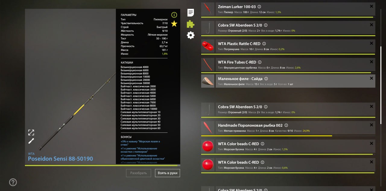The image size is (386, 191).
Task: Click Поролоновая рыбка wear bar
Action: (288, 136)
